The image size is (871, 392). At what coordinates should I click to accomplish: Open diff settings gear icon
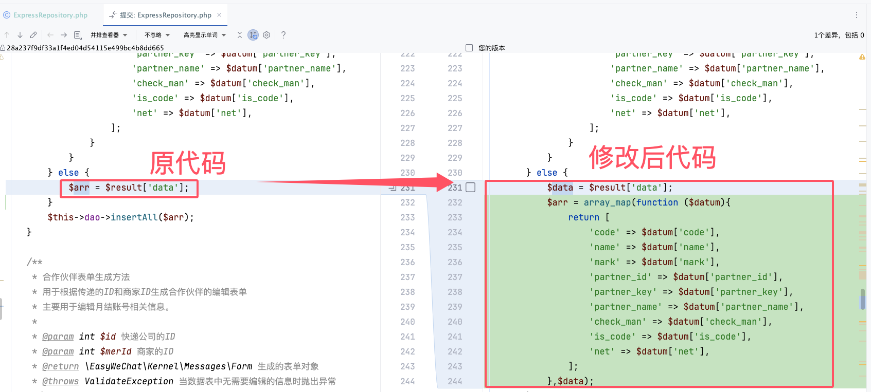(x=266, y=35)
